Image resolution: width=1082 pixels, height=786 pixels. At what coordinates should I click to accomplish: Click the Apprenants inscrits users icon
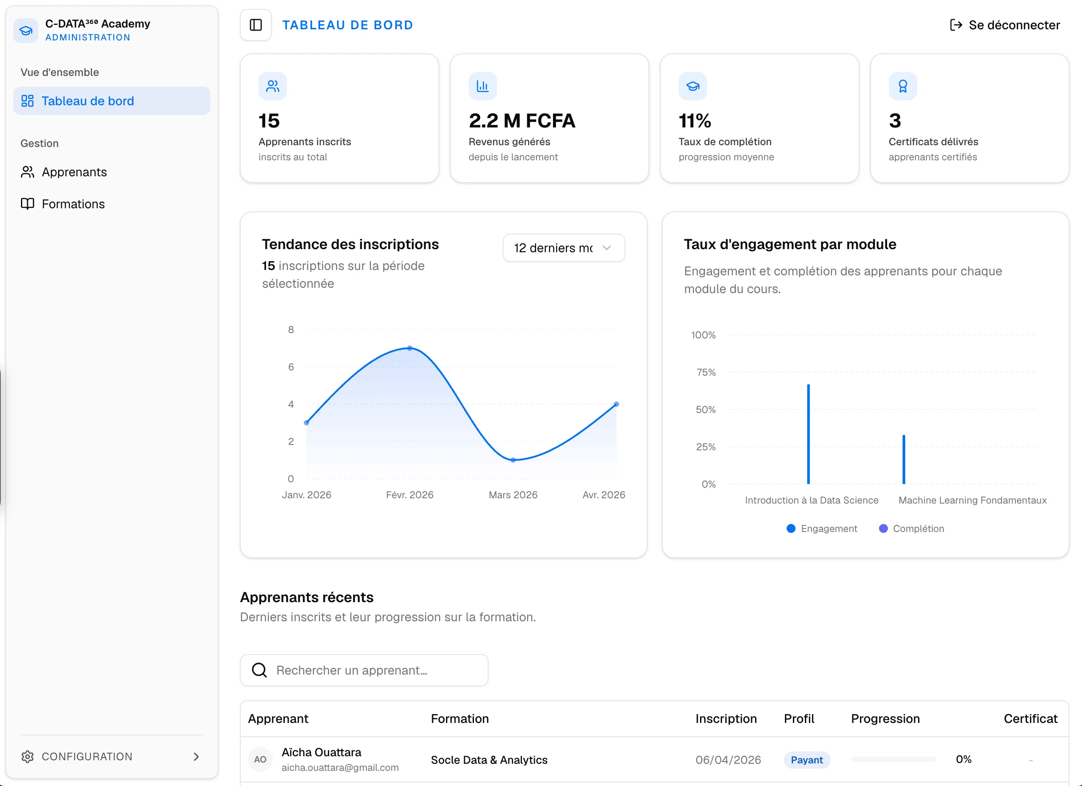[272, 86]
